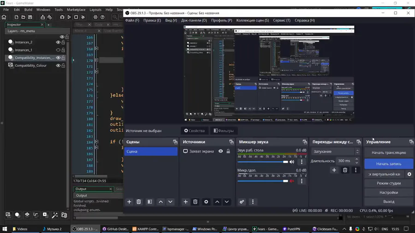Open audio mixer menu dots icon

point(253,202)
